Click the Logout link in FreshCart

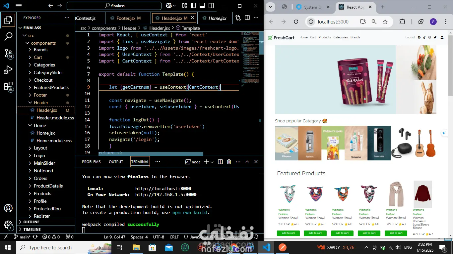point(410,37)
